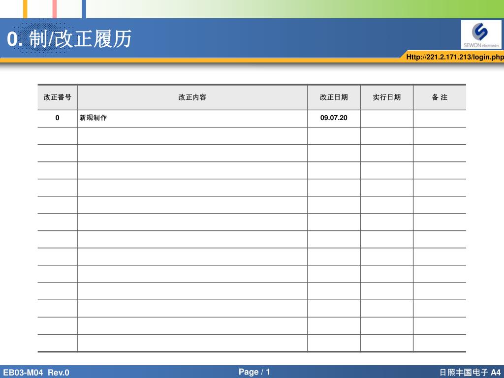This screenshot has height=378, width=504.
Task: Click the 改正日期 column header
Action: (x=334, y=97)
